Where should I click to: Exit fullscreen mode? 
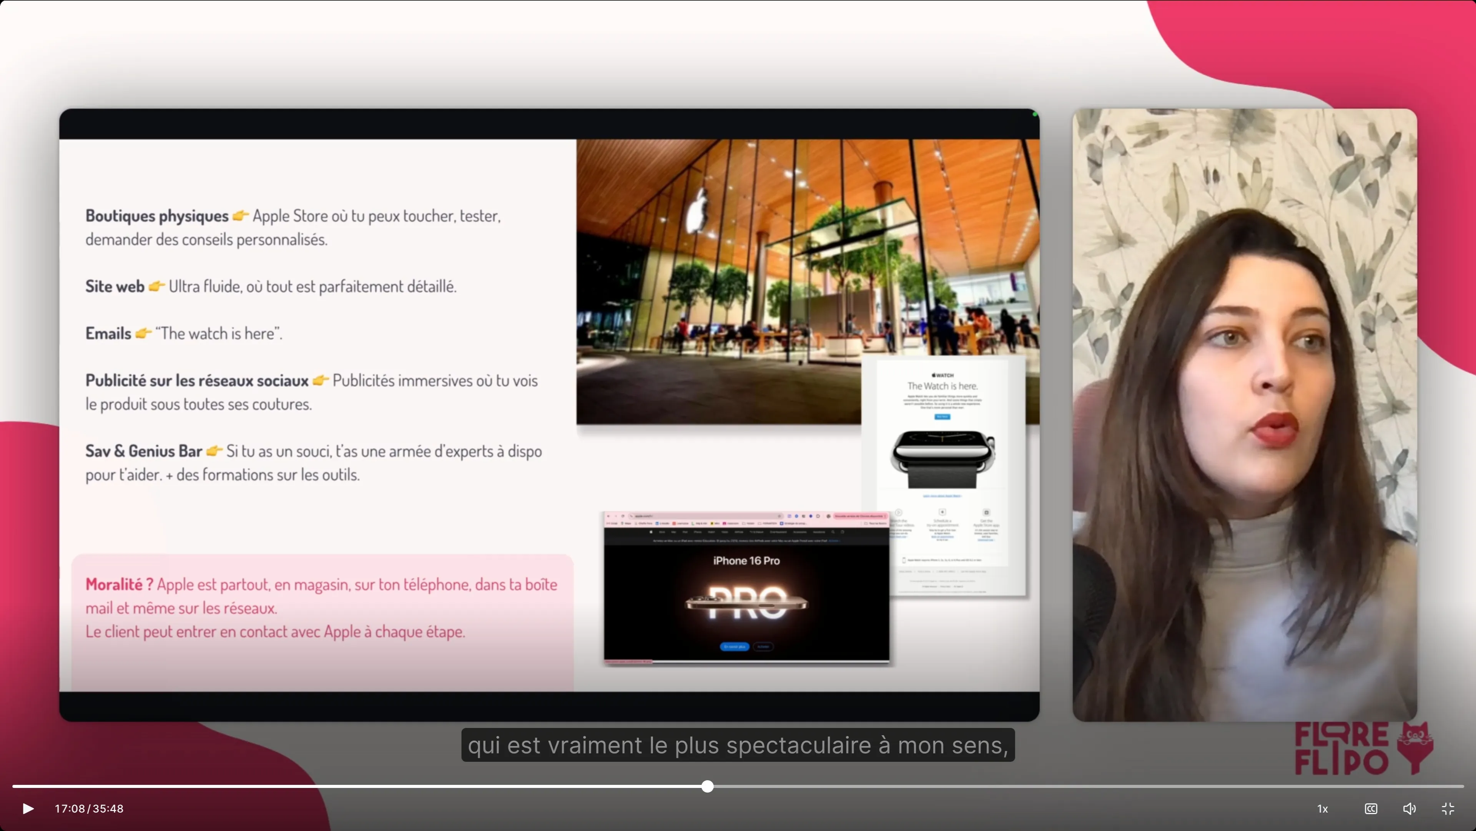1448,809
